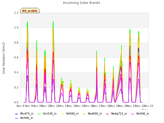The width and height of the screenshot is (164, 123).
Task: Select the Blu475_in legend entry
Action: (x=24, y=114)
